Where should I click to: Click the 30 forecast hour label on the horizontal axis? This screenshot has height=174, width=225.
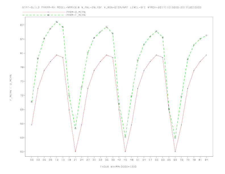point(94,160)
